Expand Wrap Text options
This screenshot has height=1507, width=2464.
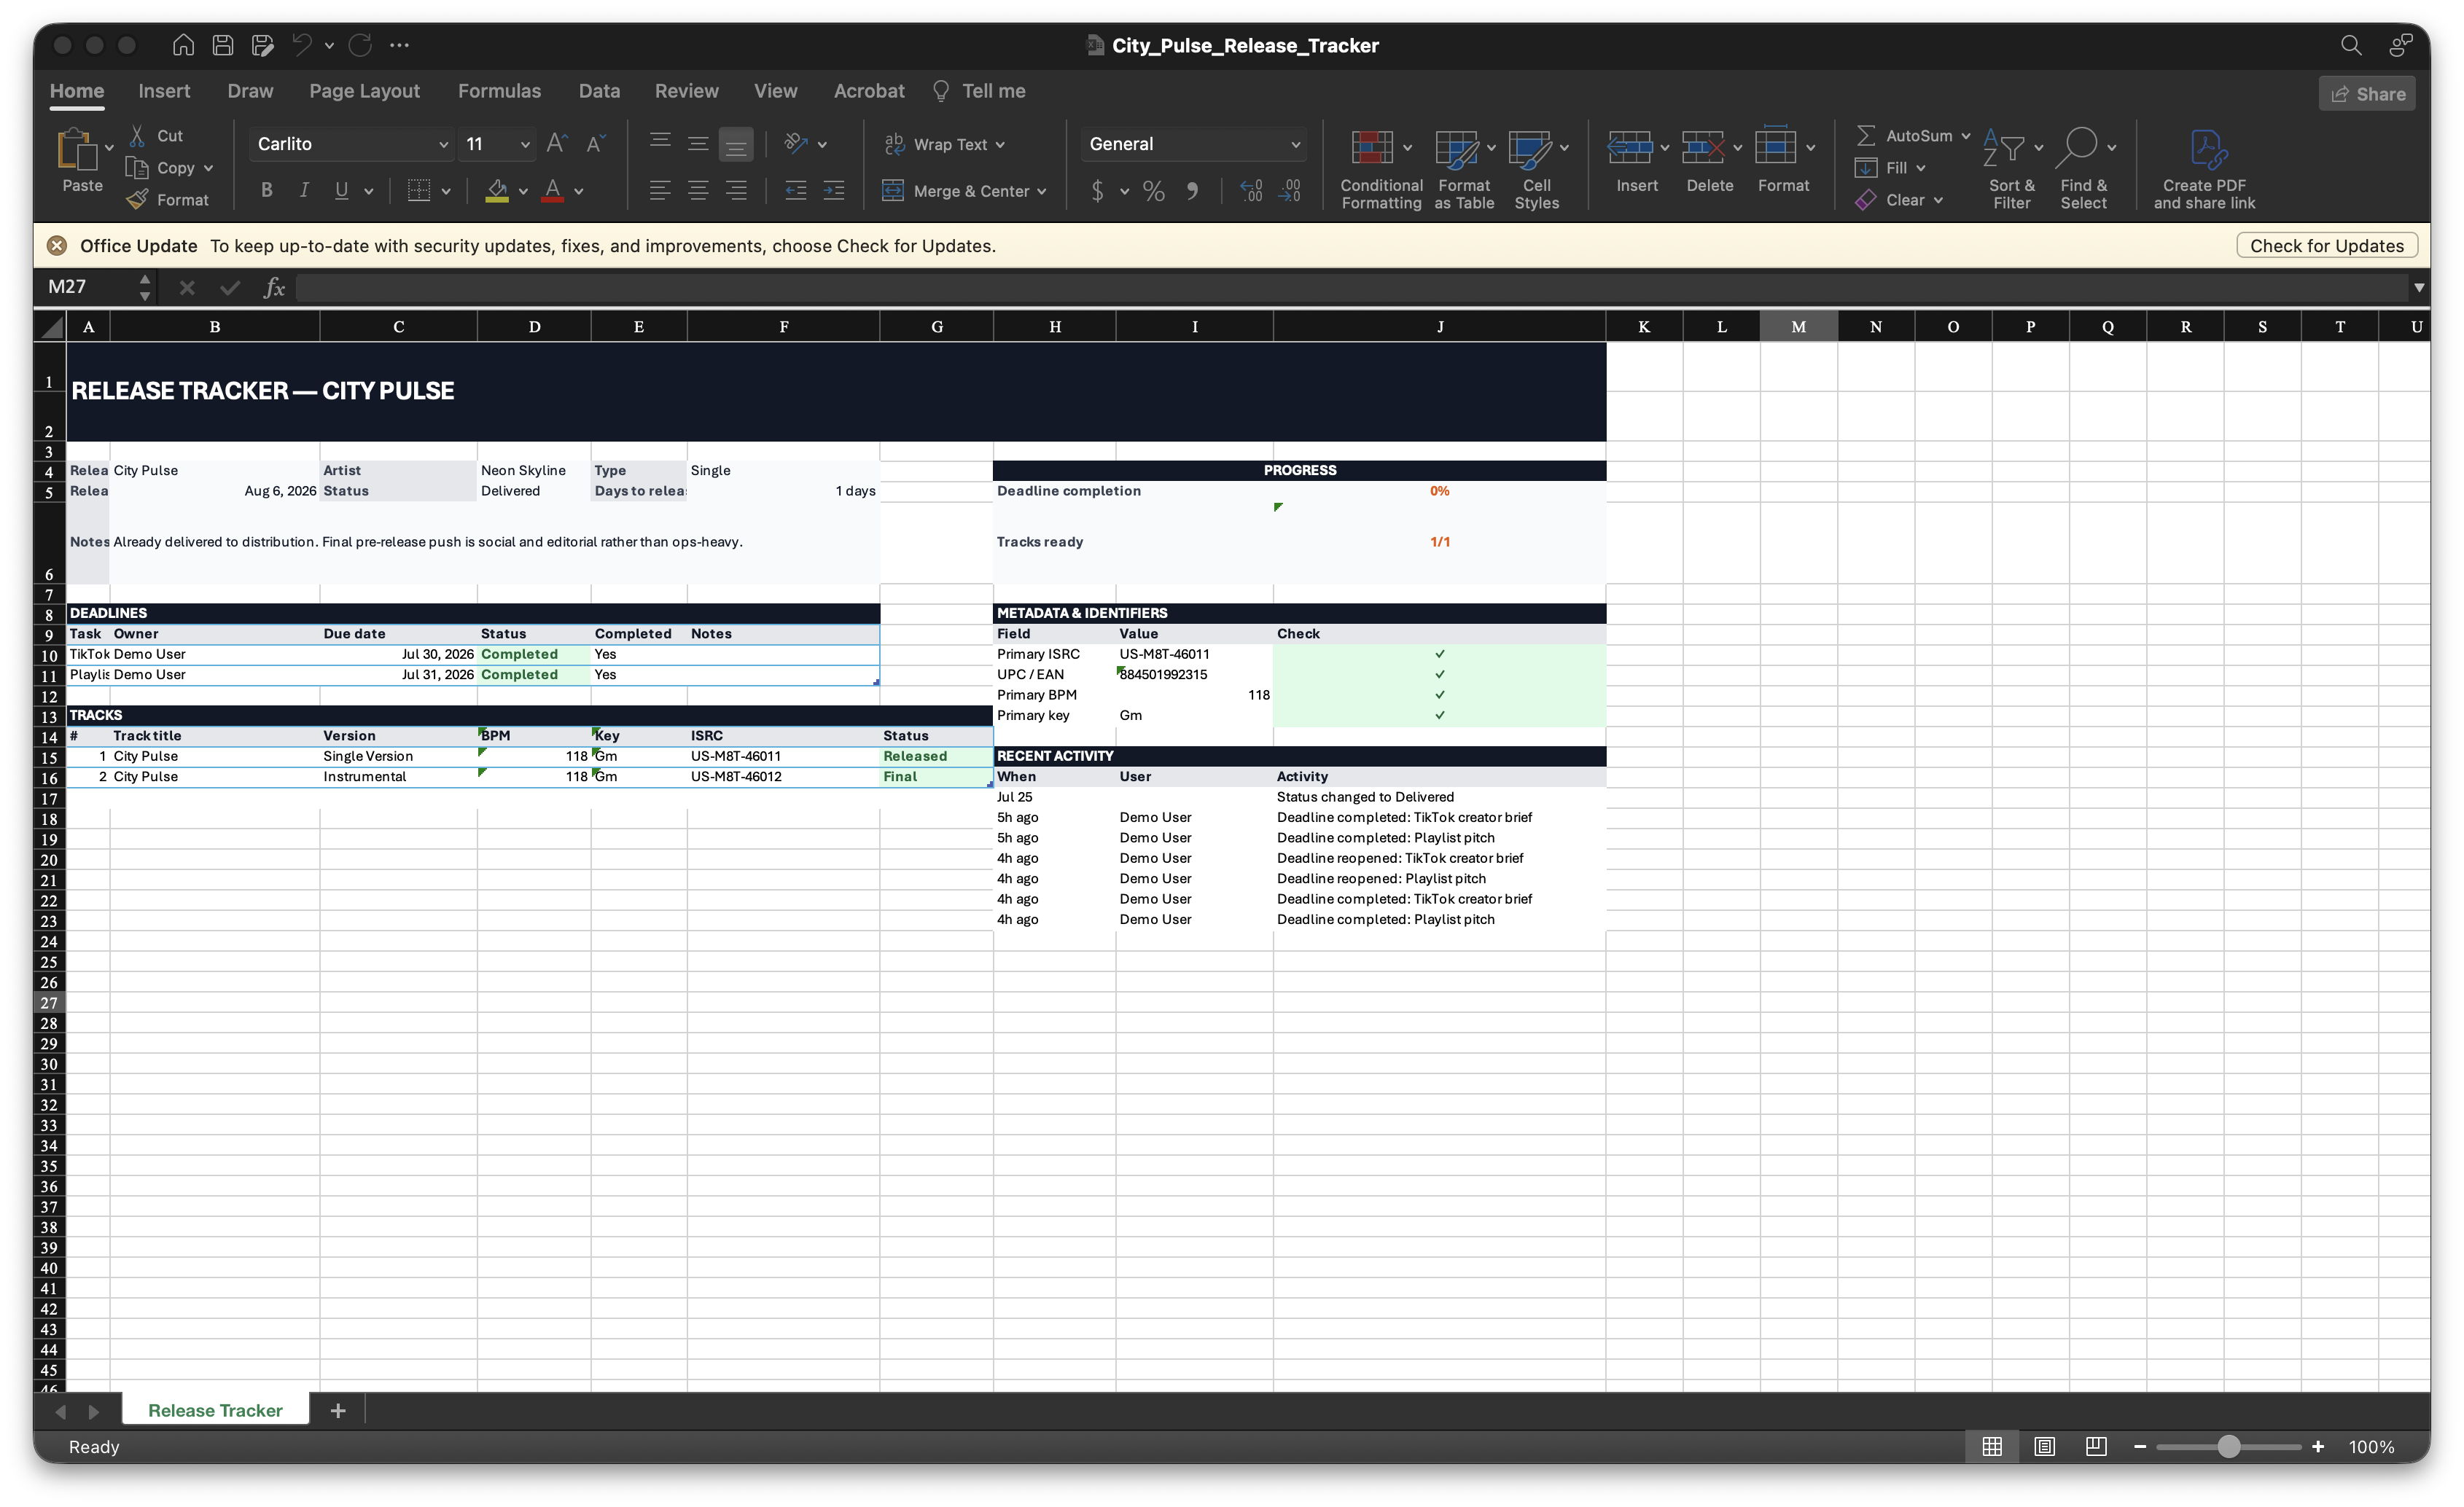pos(1000,145)
